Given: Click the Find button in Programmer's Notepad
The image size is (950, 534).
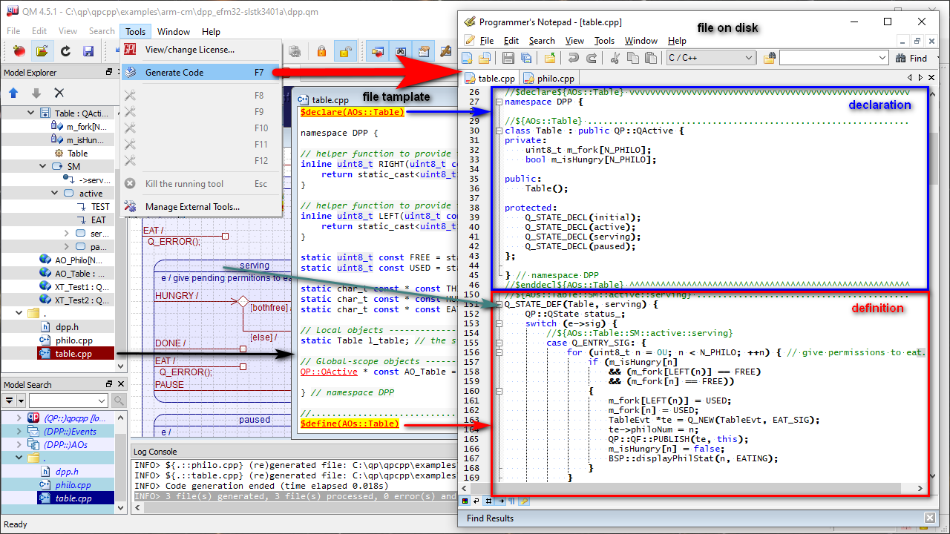Looking at the screenshot, I should coord(911,59).
